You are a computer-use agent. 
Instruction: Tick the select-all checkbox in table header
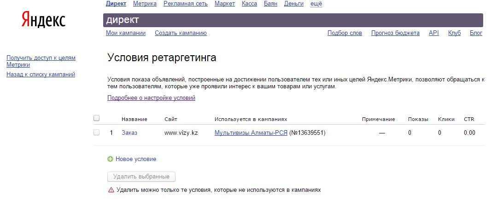point(97,118)
